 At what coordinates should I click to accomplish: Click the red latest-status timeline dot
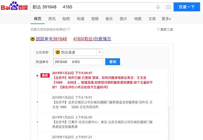click(37, 76)
